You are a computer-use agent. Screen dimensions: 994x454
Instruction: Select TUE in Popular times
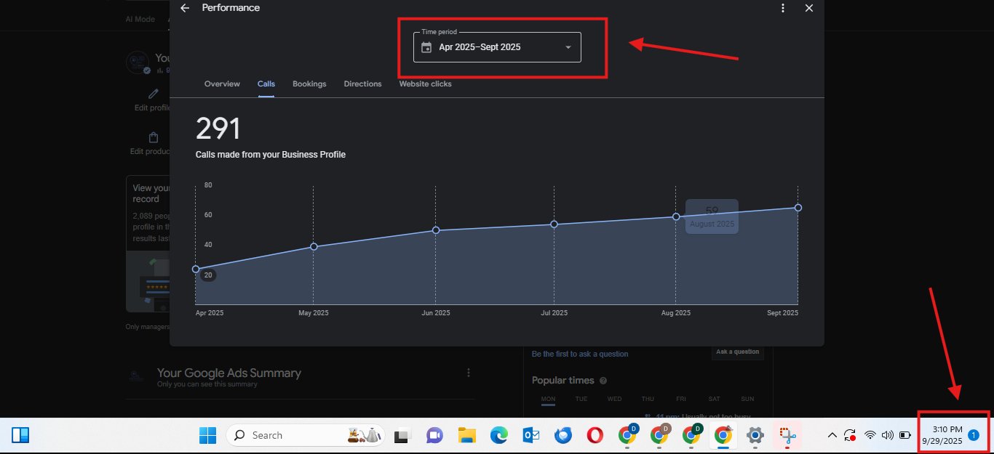[x=581, y=399]
